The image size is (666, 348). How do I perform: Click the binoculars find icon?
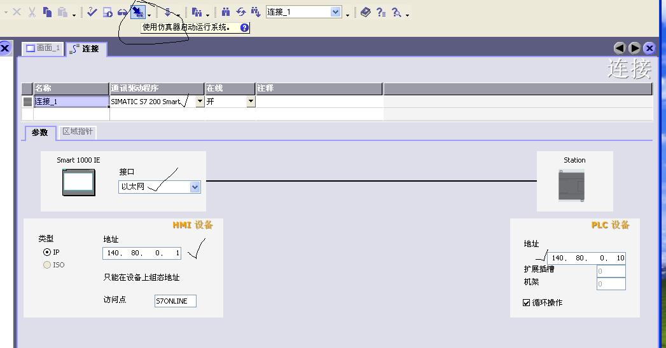pyautogui.click(x=226, y=12)
